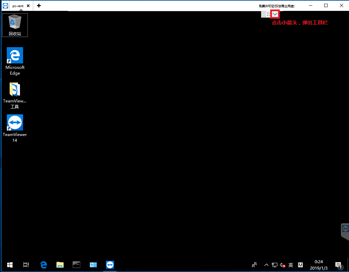Maximize the TeamViewer session window
This screenshot has width=349, height=272.
coord(326,5)
